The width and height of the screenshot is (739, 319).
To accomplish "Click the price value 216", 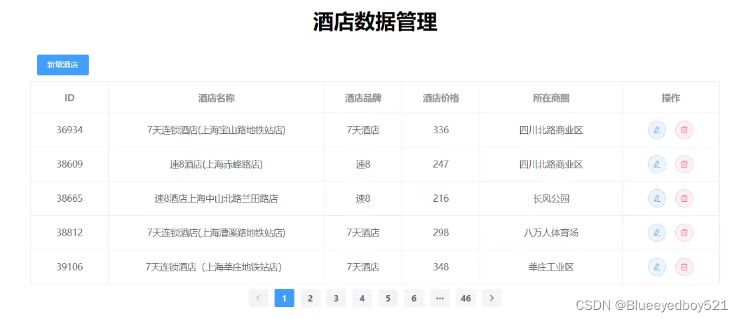I will [441, 199].
